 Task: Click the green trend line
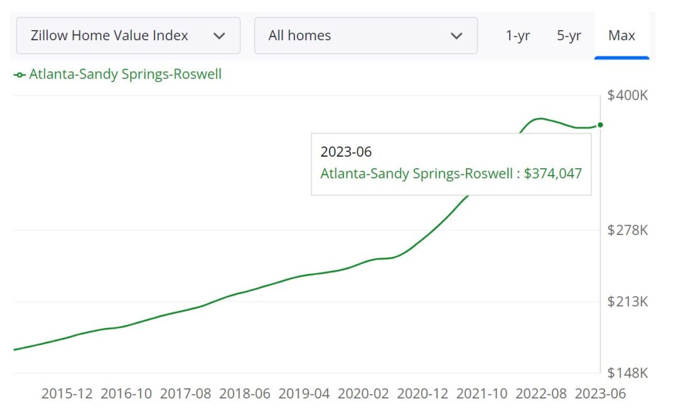251,292
